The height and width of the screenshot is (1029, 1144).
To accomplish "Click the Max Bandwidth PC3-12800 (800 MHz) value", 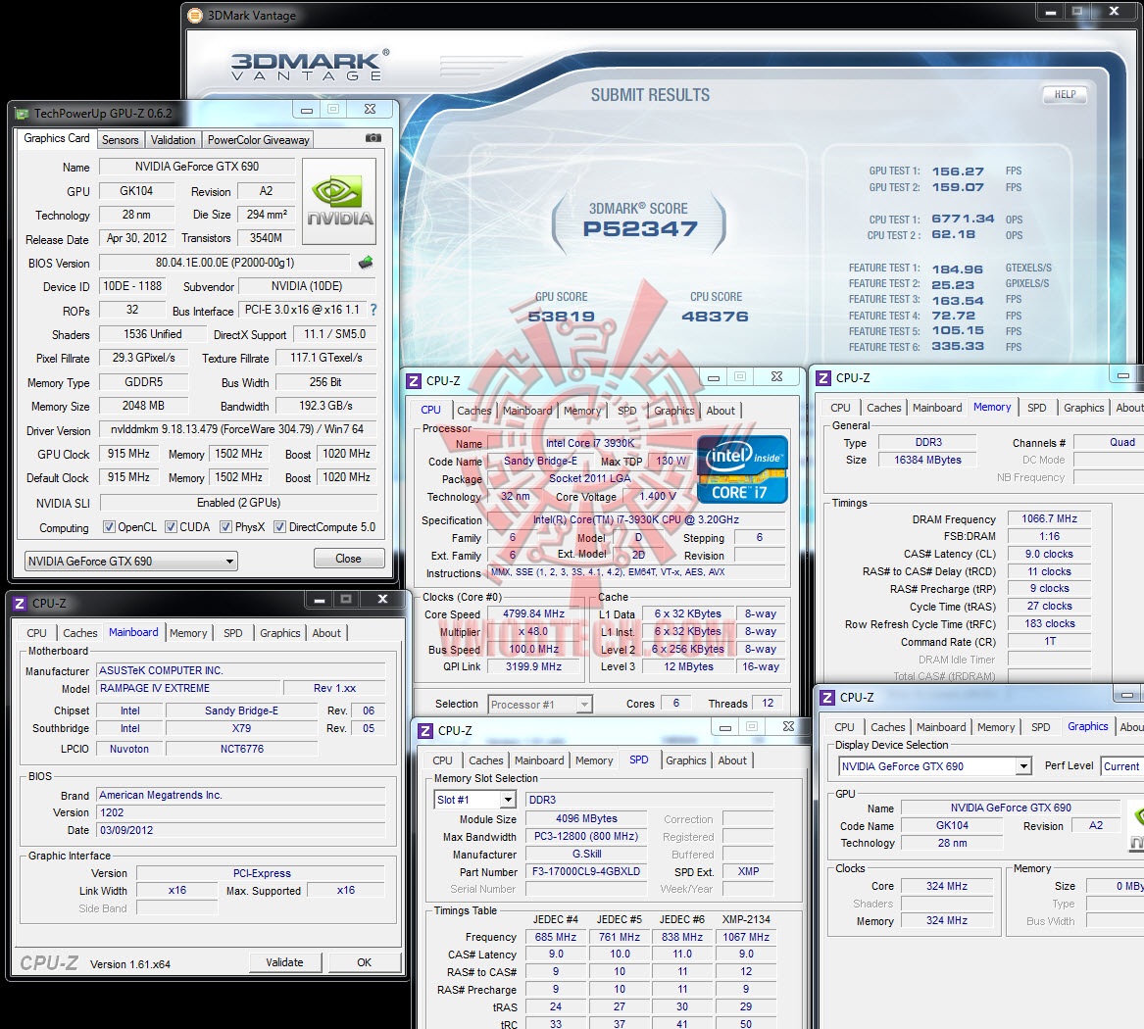I will click(x=586, y=837).
